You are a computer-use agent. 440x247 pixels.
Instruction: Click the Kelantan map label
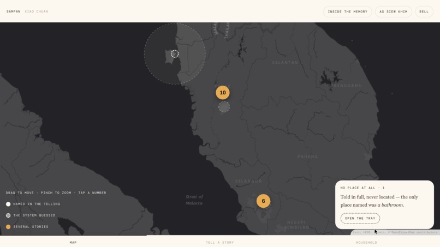click(x=285, y=63)
